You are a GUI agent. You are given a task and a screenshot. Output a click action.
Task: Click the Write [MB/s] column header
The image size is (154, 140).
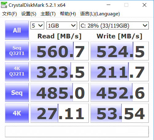[119, 36]
